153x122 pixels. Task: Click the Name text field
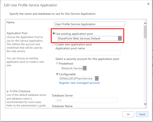click(x=89, y=24)
